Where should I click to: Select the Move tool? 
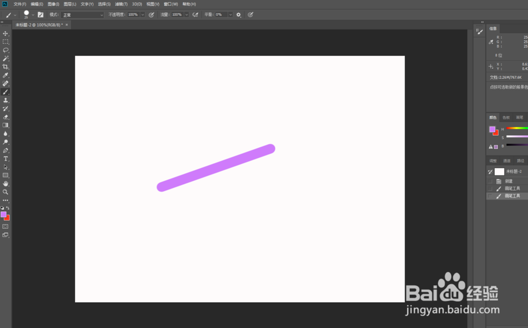[6, 33]
